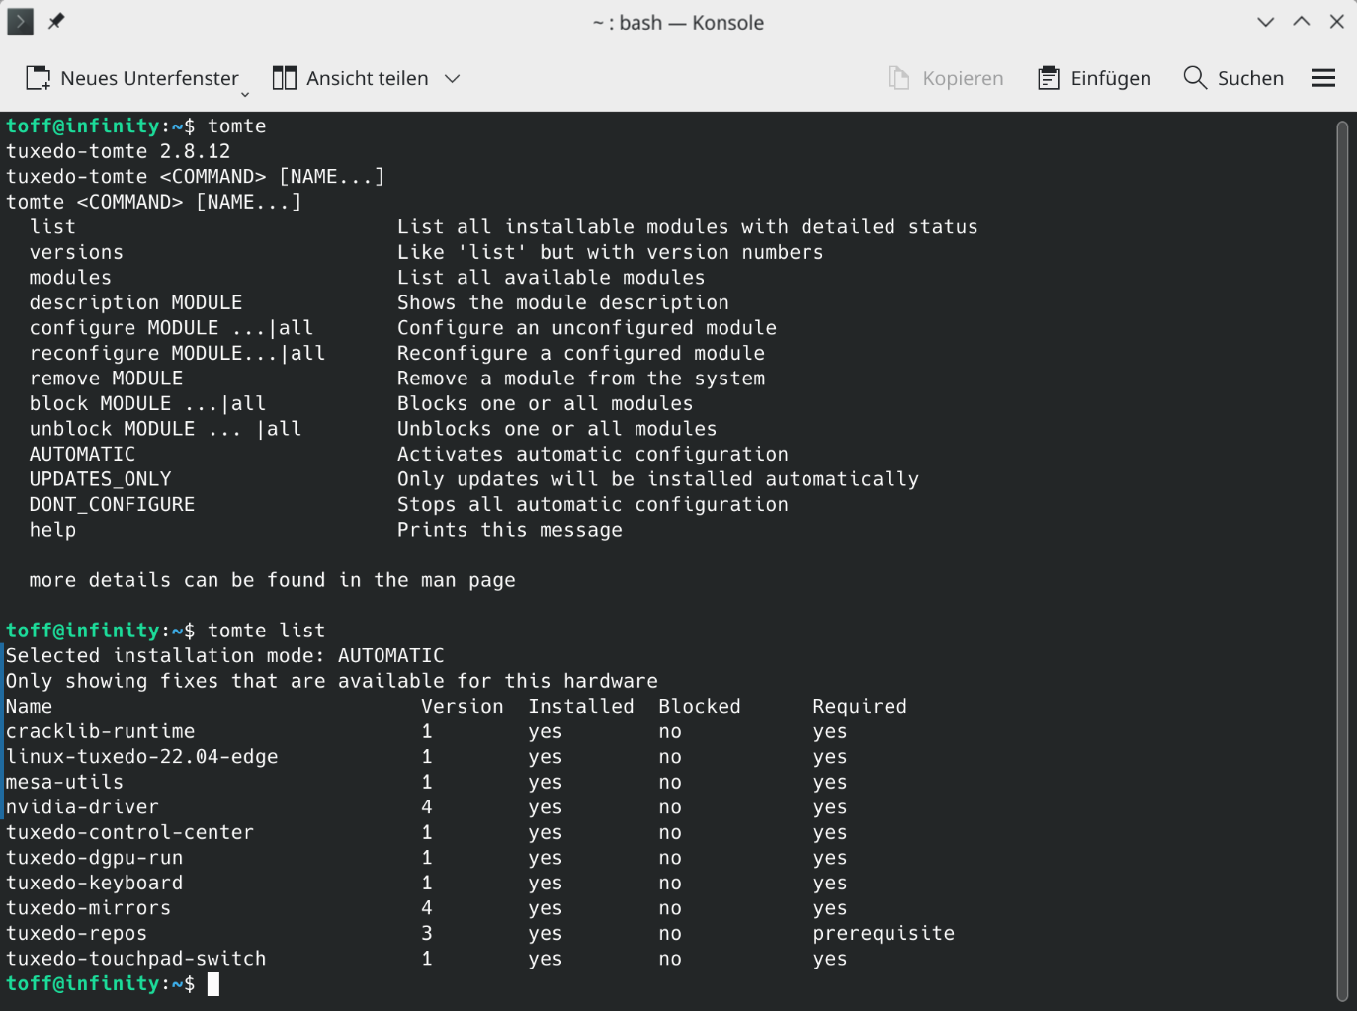Expand the Ansicht teilen chevron
Image resolution: width=1357 pixels, height=1011 pixels.
(452, 78)
